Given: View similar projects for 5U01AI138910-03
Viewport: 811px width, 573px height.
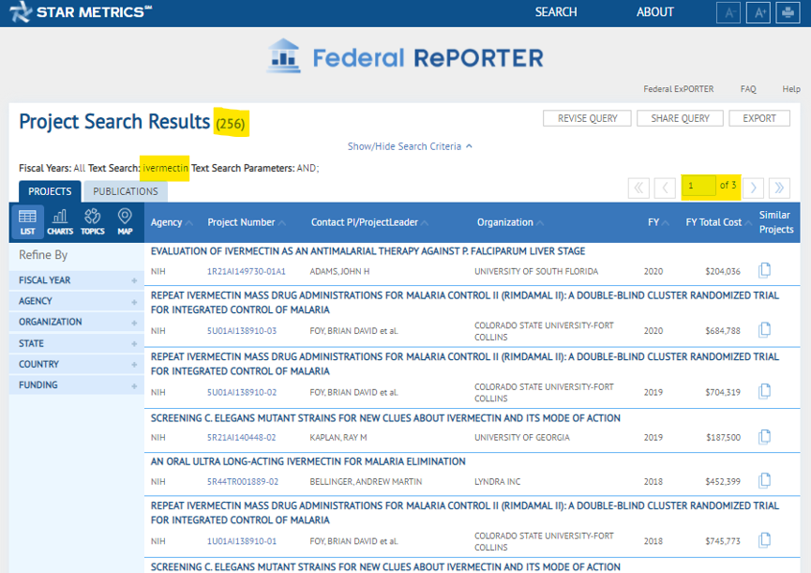Looking at the screenshot, I should 764,330.
